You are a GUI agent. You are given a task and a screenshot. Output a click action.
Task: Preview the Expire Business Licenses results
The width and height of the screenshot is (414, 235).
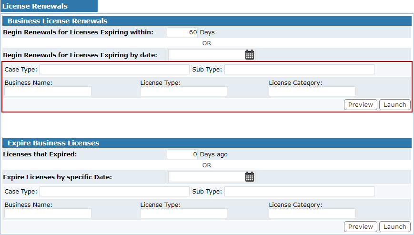tap(360, 226)
